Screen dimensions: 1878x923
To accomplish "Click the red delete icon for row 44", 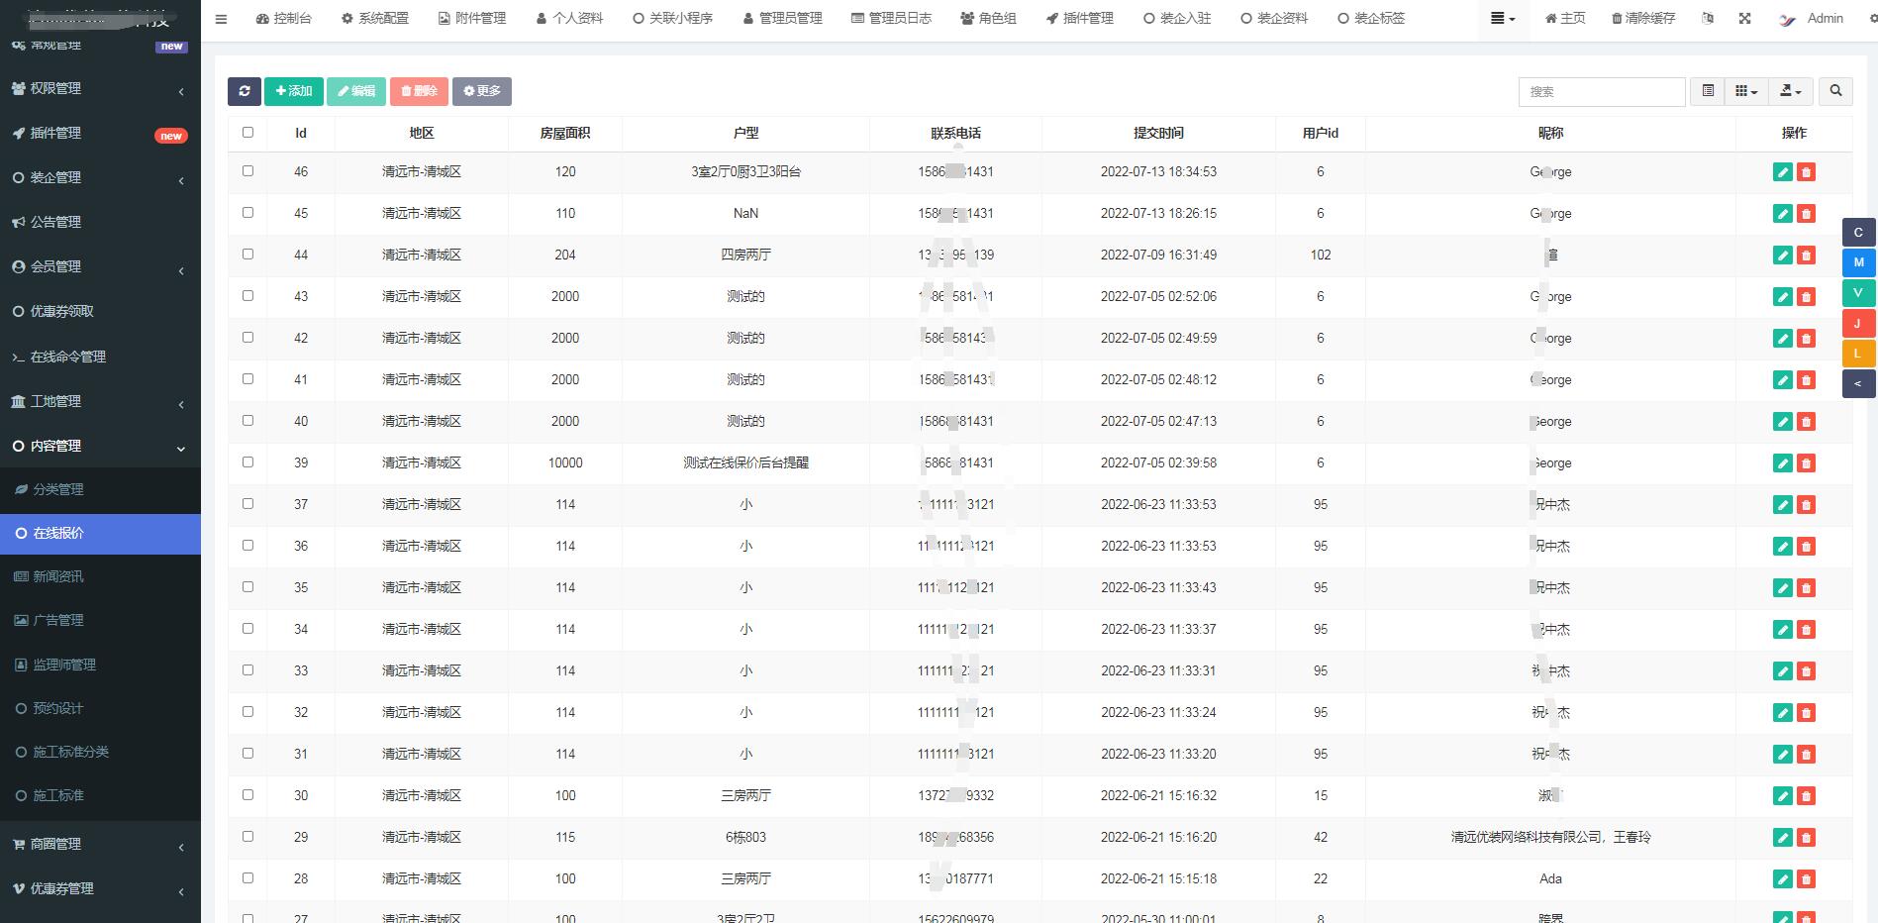I will 1806,256.
